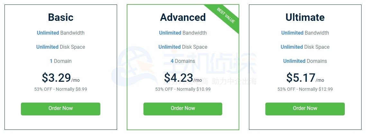Image resolution: width=367 pixels, height=134 pixels.
Task: Click Unlimited Disk Space in the Advanced plan
Action: pos(183,47)
